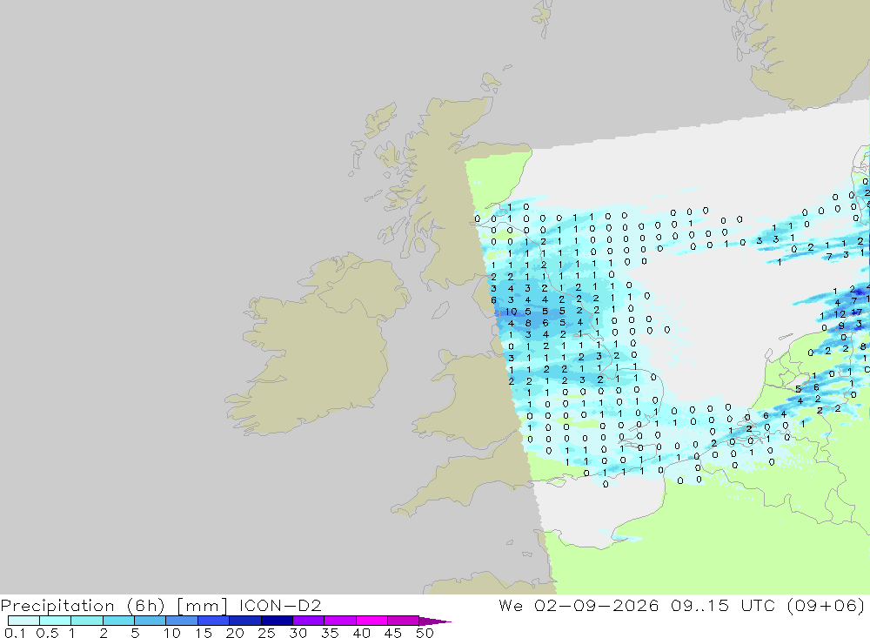Viewport: 870px width, 638px height.
Task: Click the '12' precipitation value near the right edge
Action: pos(840,314)
